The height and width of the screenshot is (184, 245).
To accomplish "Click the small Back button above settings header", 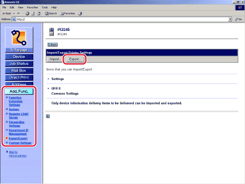I will (x=52, y=45).
